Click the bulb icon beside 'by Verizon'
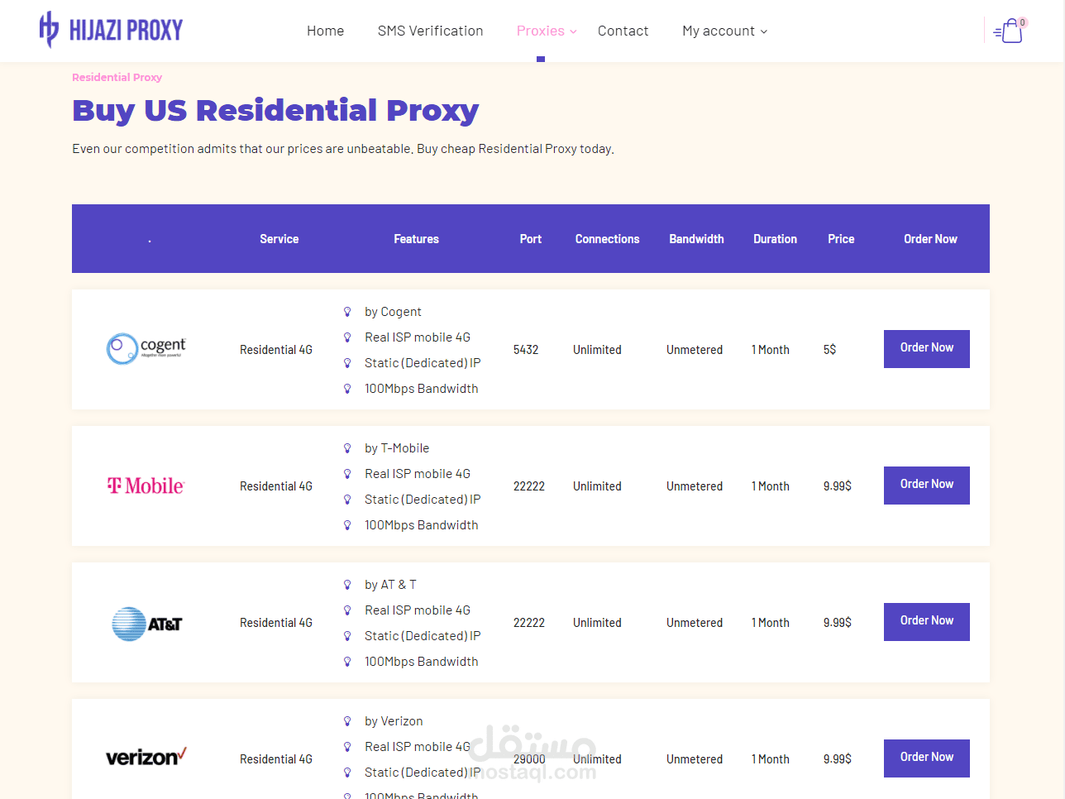The height and width of the screenshot is (799, 1065). click(347, 721)
